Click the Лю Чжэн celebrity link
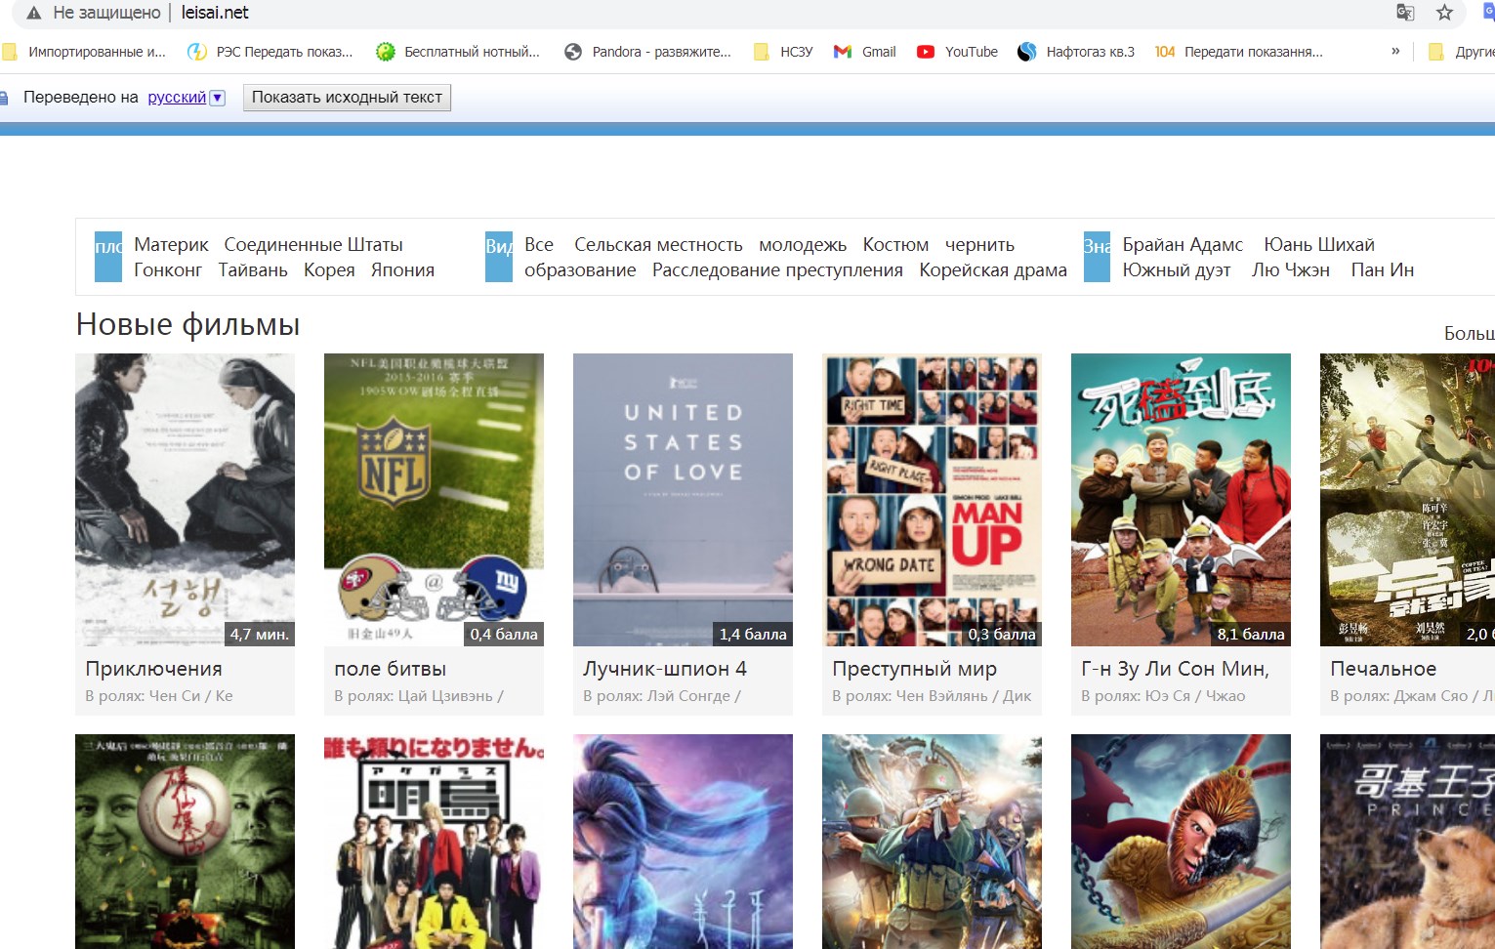 (1291, 269)
